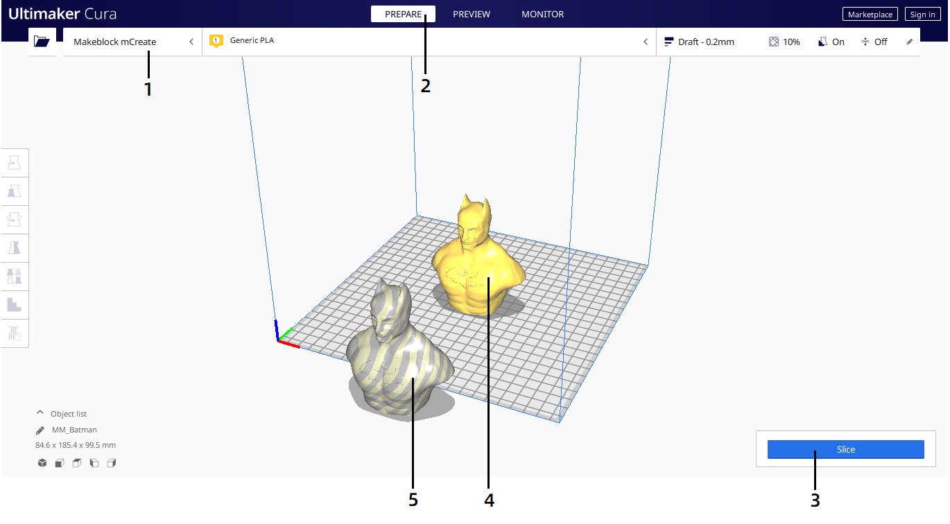Select the Mirror tool in left toolbar
950x524 pixels.
15,248
